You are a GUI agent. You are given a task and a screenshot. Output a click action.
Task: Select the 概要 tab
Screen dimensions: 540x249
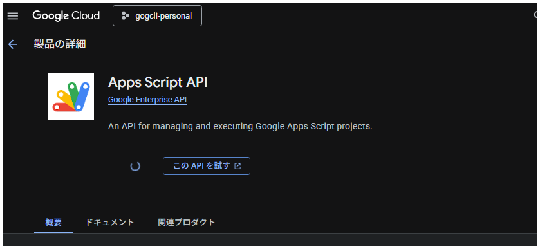click(53, 223)
